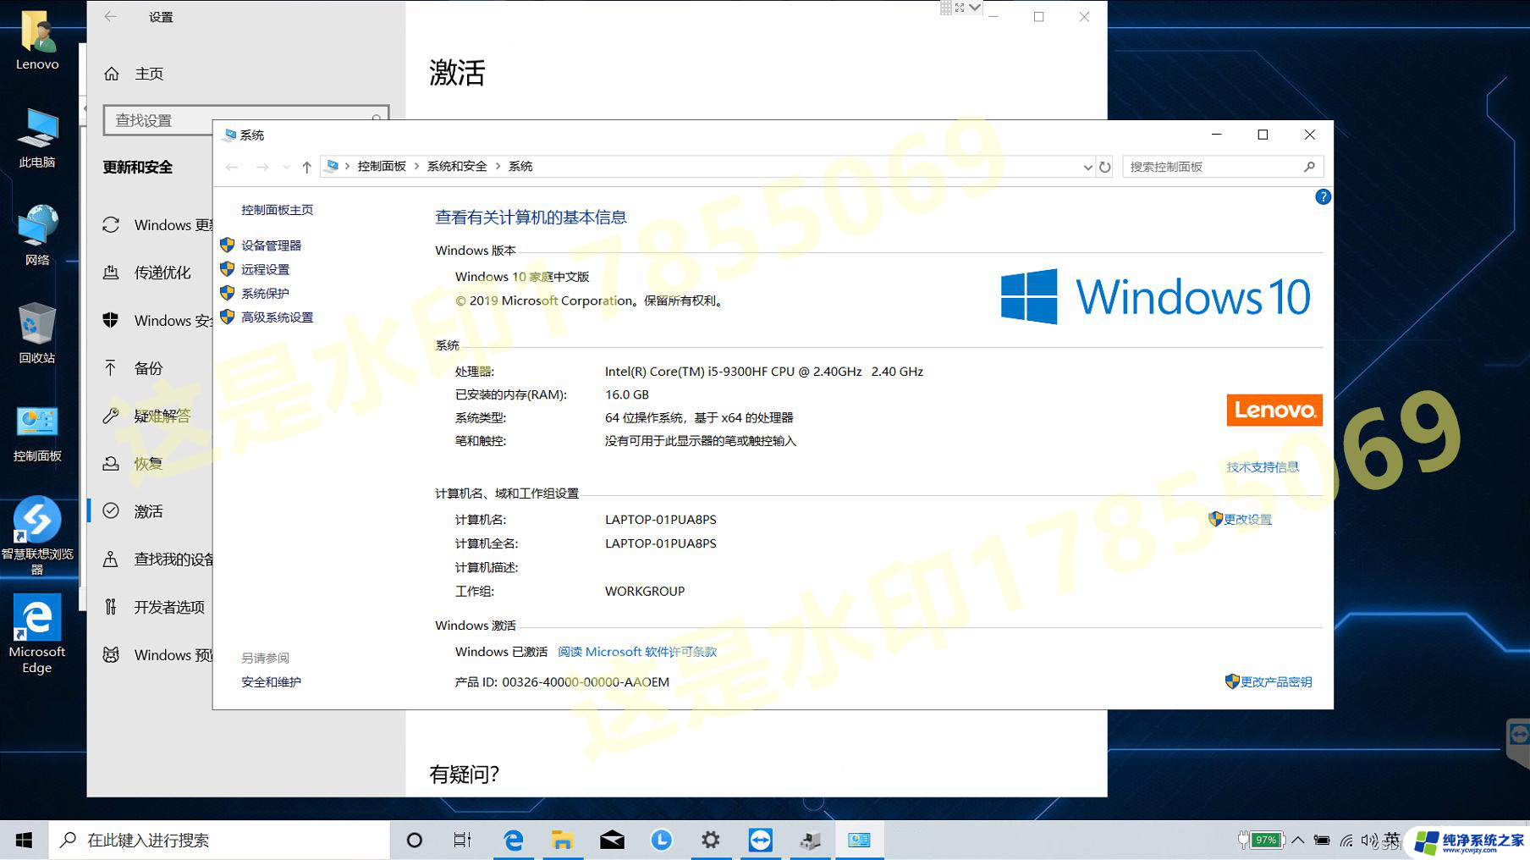This screenshot has width=1530, height=860.
Task: Open 备份 Backup in Settings sidebar
Action: point(148,368)
